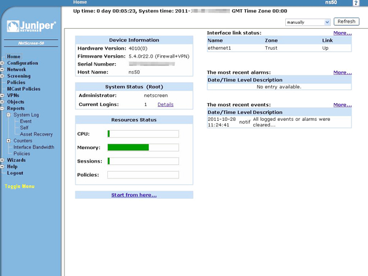Expand the Objects tree node
Viewport: 368px width, 276px height.
[2, 102]
